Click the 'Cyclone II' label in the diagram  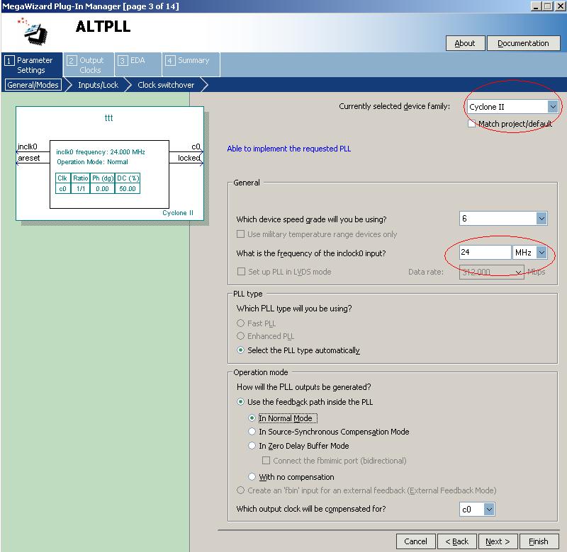pos(178,212)
